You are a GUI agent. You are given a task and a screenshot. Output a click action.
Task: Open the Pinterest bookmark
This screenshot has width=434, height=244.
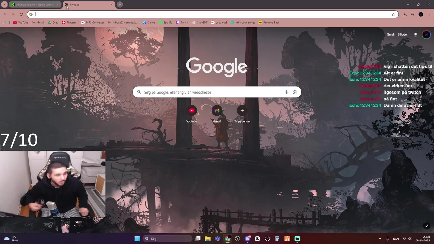click(70, 23)
